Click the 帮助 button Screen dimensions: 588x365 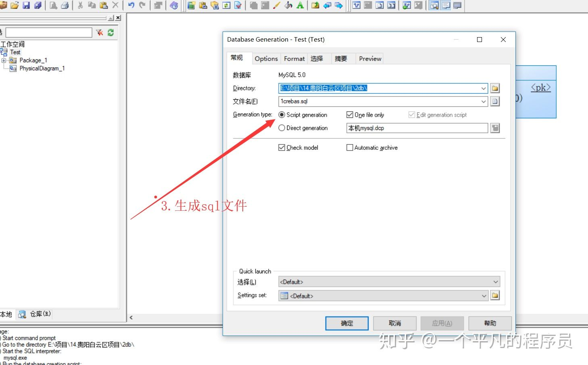click(x=490, y=323)
